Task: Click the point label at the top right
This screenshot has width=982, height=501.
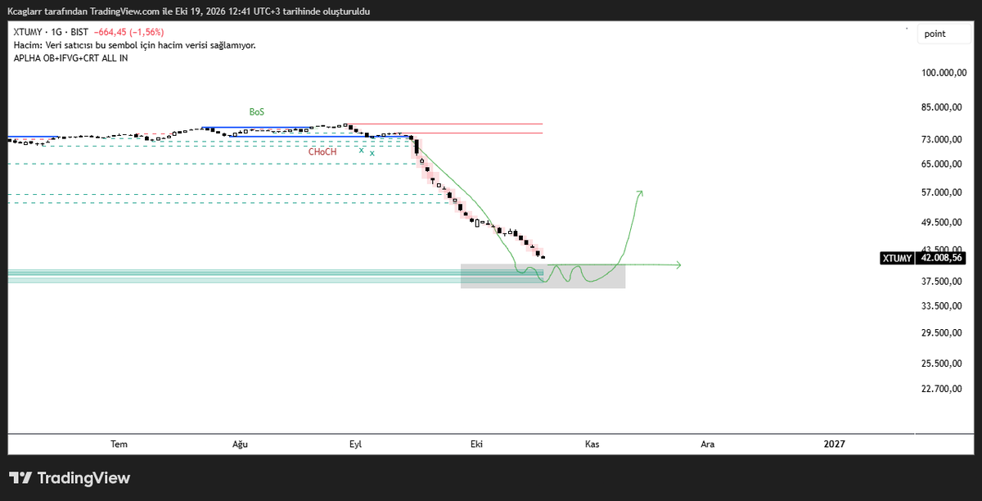Action: tap(935, 34)
